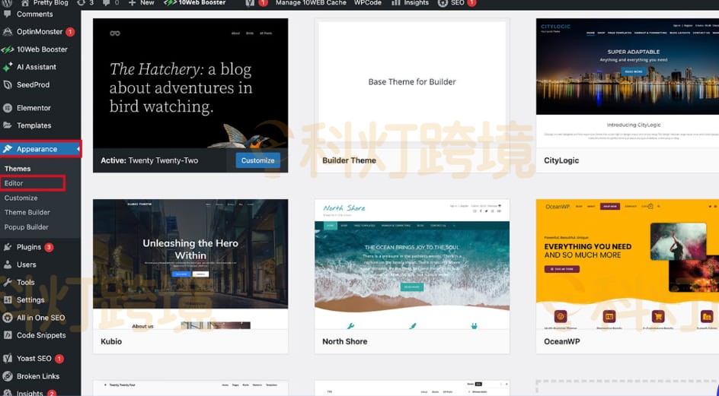Image resolution: width=719 pixels, height=396 pixels.
Task: Click the AI Assistant sparkle icon
Action: 8,68
